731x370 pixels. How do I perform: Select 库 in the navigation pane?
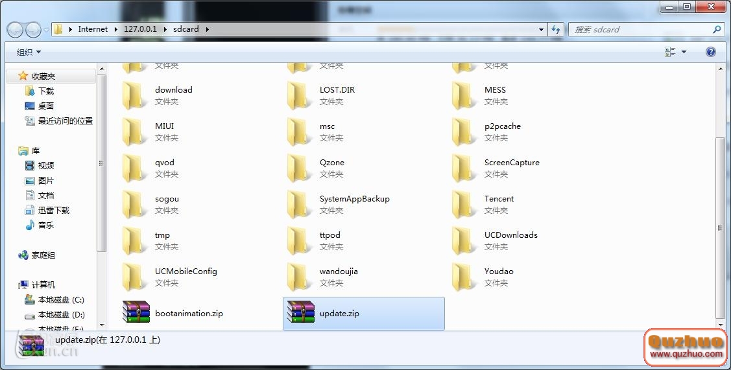pyautogui.click(x=36, y=150)
